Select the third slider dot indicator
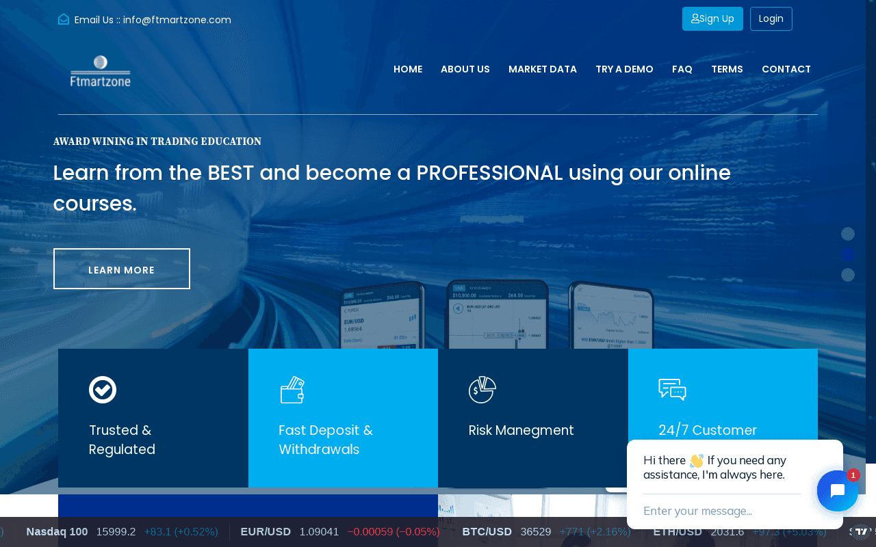The width and height of the screenshot is (876, 547). click(x=848, y=275)
